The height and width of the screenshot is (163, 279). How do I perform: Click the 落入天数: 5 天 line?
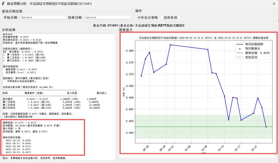pyautogui.click(x=12, y=128)
